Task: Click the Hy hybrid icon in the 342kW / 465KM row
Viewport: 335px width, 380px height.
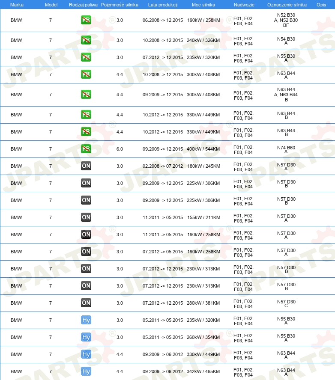Action: coord(86,371)
